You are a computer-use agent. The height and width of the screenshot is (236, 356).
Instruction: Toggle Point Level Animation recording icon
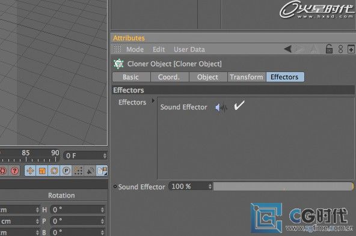[x=78, y=171]
